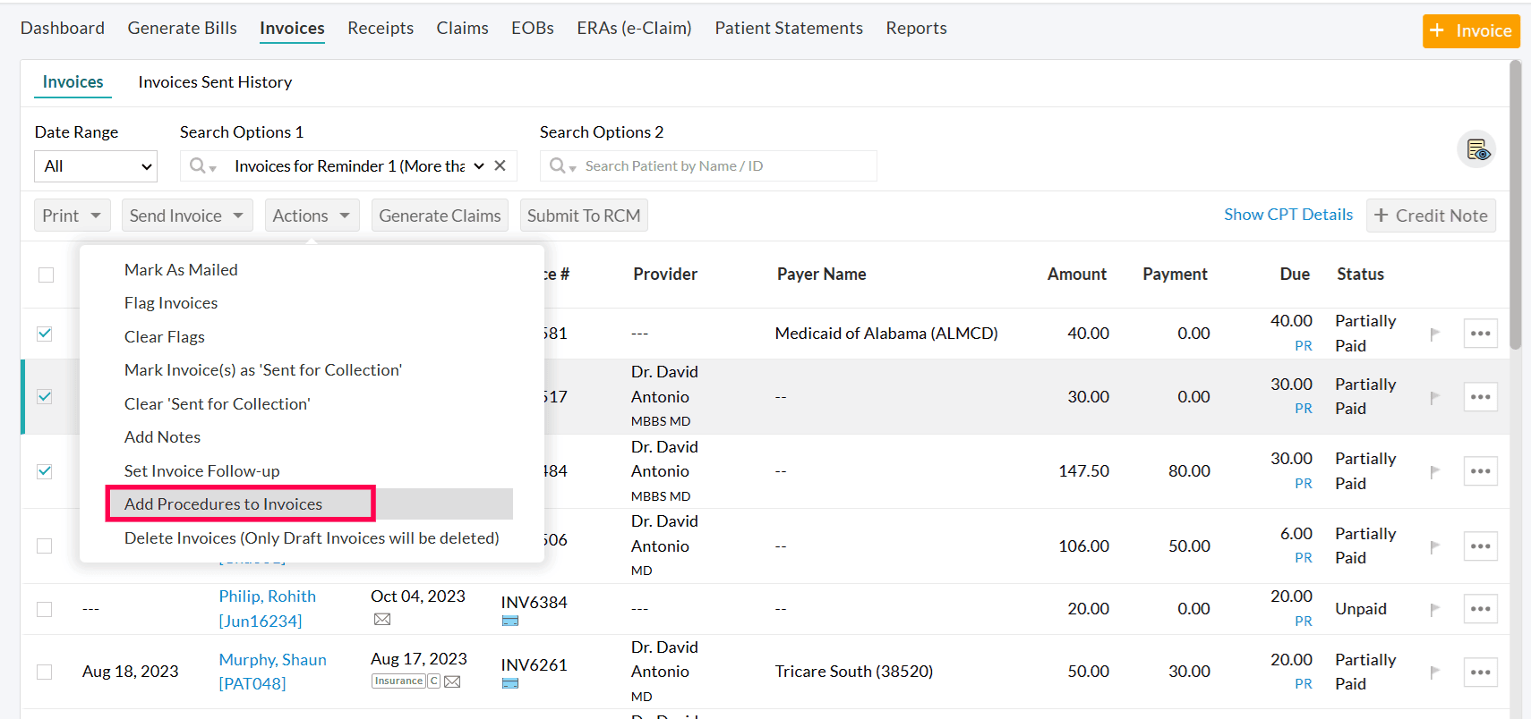Click the vertical scrollbar on the right
This screenshot has width=1531, height=719.
(1515, 206)
